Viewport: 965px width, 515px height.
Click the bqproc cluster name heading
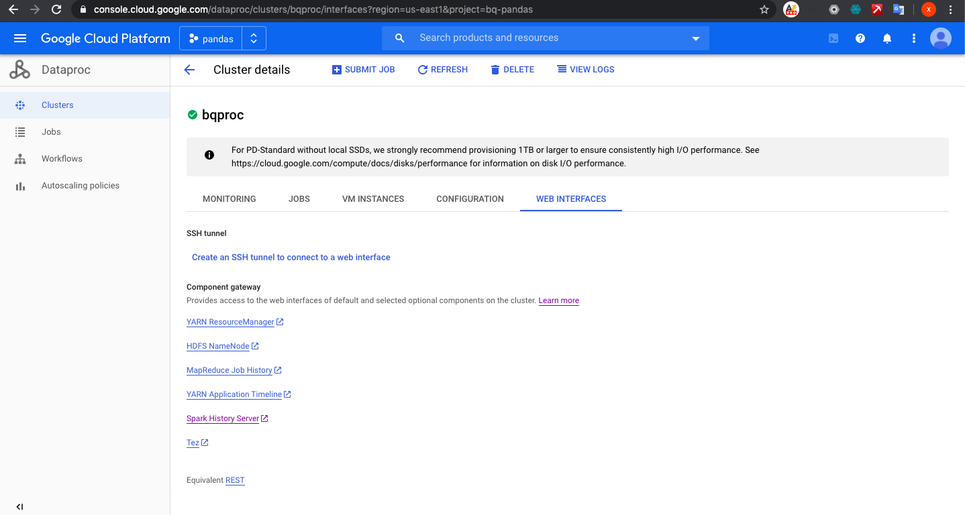(x=223, y=115)
